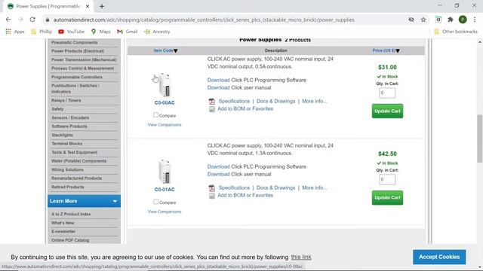Open C0-00AC item code link
This screenshot has height=271, width=483.
pyautogui.click(x=165, y=103)
